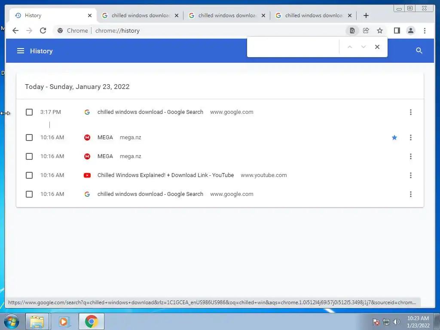Screen dimensions: 440x330
Task: Select checkbox for starred MEGA entry
Action: (x=29, y=137)
